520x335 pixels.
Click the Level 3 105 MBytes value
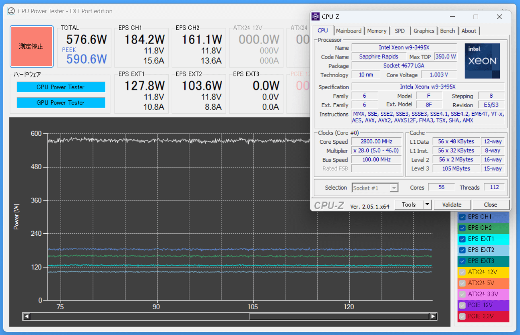point(456,169)
